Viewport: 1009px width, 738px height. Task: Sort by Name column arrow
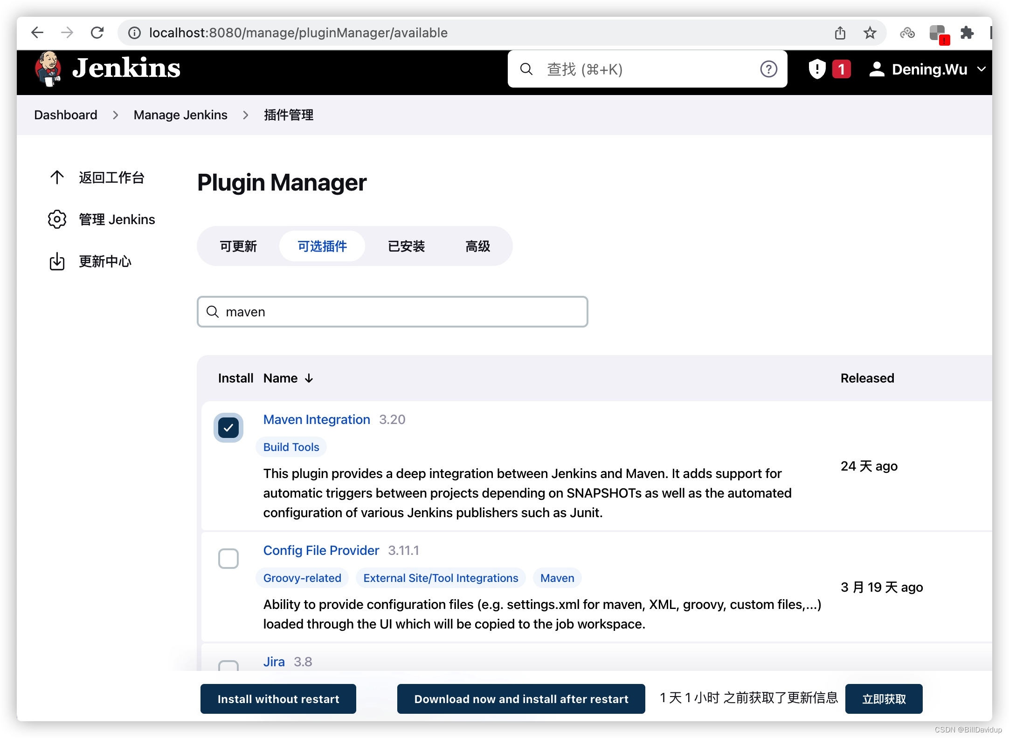coord(309,378)
